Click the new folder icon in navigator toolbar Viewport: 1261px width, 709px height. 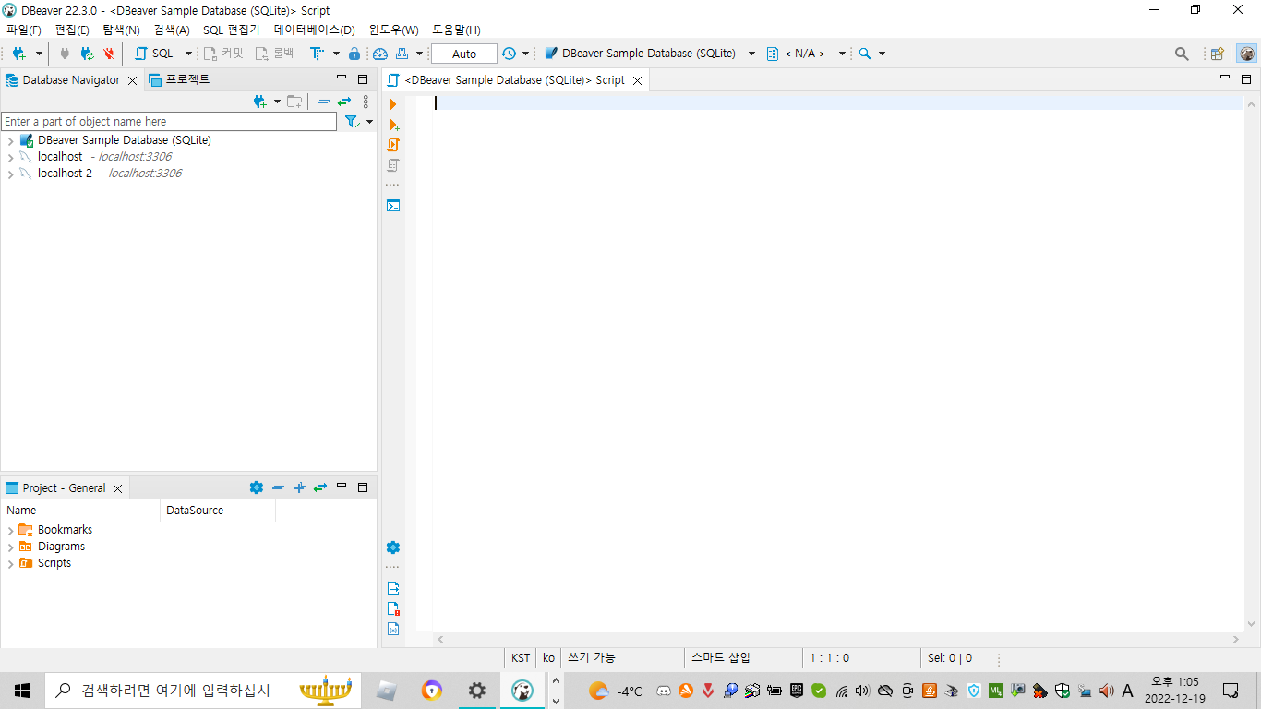tap(294, 102)
